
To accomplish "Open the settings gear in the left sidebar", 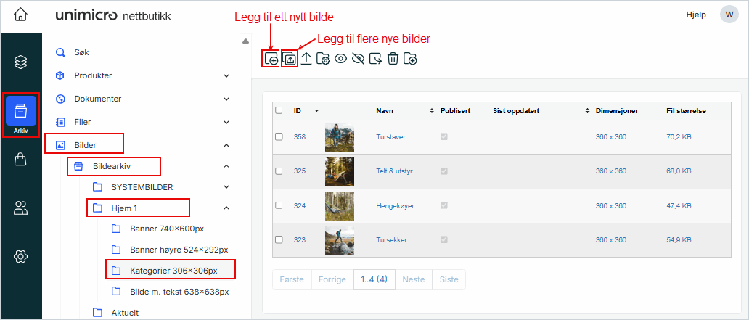I will click(x=20, y=256).
